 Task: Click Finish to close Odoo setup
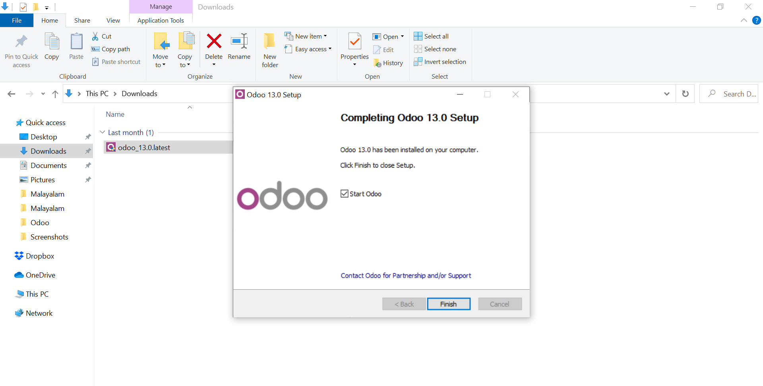click(448, 304)
